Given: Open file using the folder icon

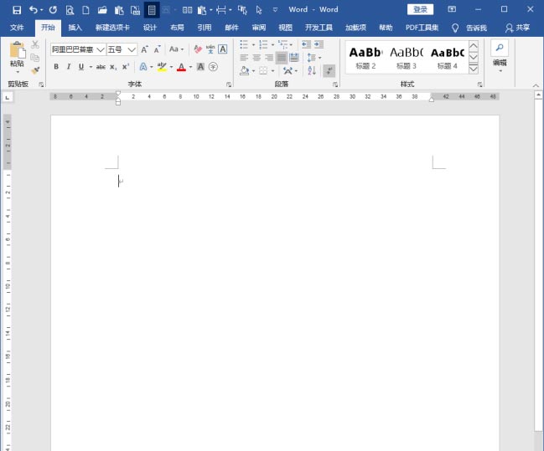Looking at the screenshot, I should 102,10.
